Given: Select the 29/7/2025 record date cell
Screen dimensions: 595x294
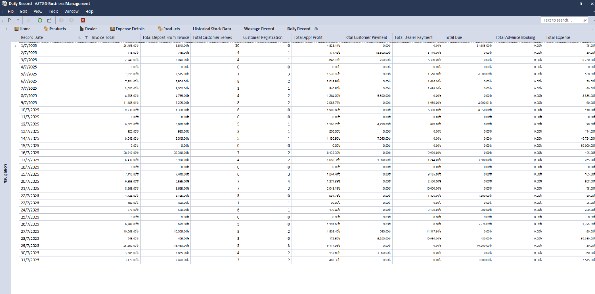Looking at the screenshot, I should tap(54, 246).
